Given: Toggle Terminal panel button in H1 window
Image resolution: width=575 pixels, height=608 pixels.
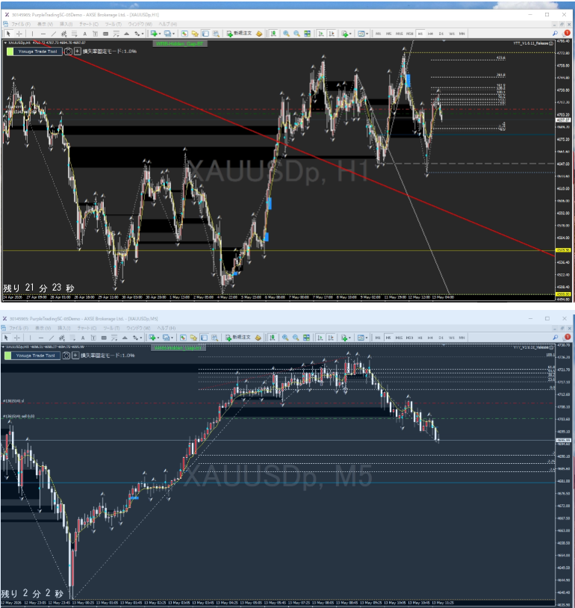Looking at the screenshot, I should [x=205, y=34].
